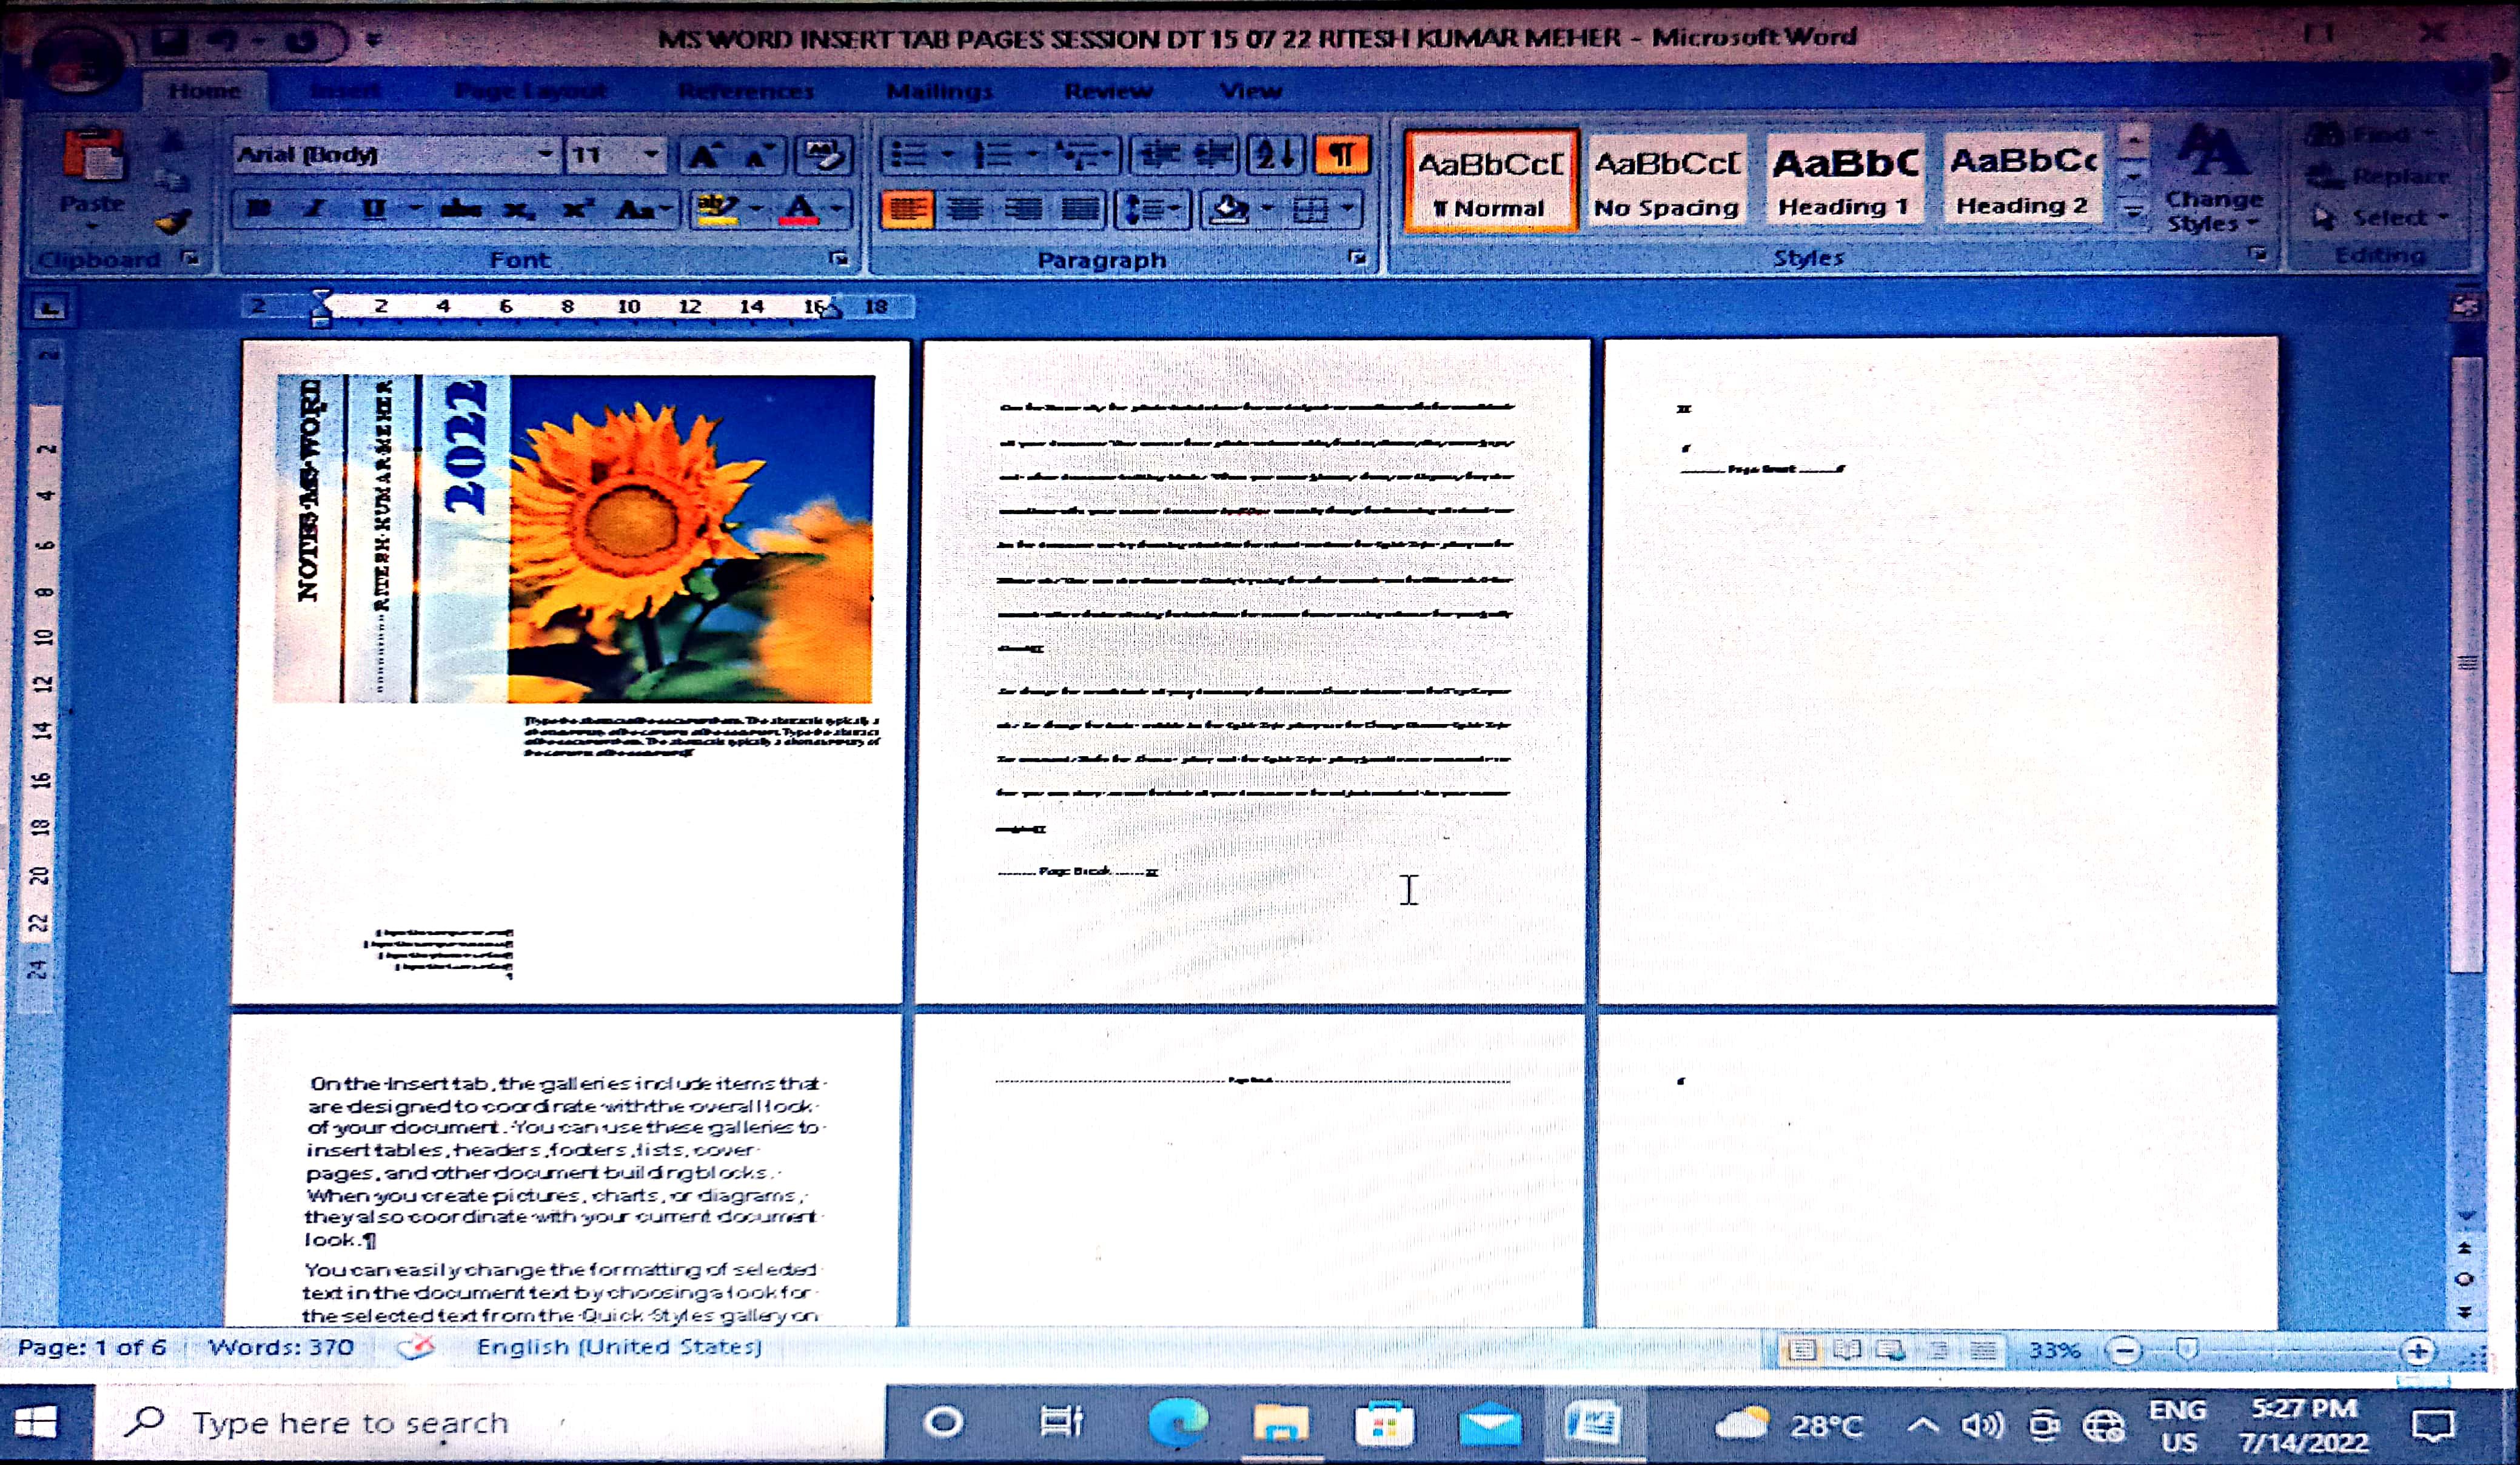Image resolution: width=2520 pixels, height=1465 pixels.
Task: Click the Shading paint bucket icon
Action: (x=1229, y=209)
